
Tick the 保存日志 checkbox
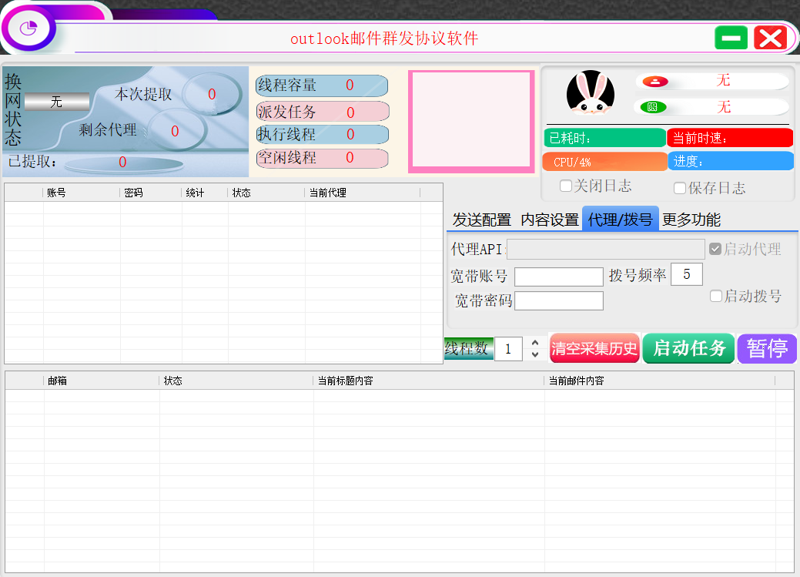[680, 188]
